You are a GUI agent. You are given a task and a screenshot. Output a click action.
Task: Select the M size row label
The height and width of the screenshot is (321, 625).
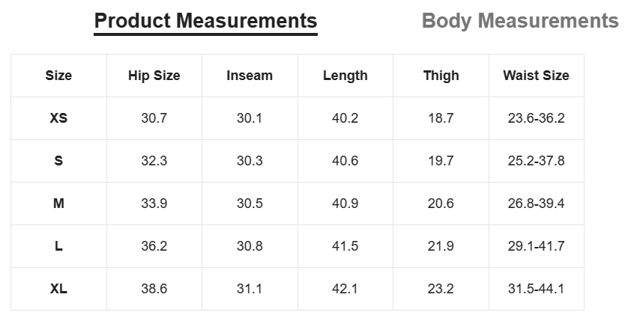pos(58,204)
